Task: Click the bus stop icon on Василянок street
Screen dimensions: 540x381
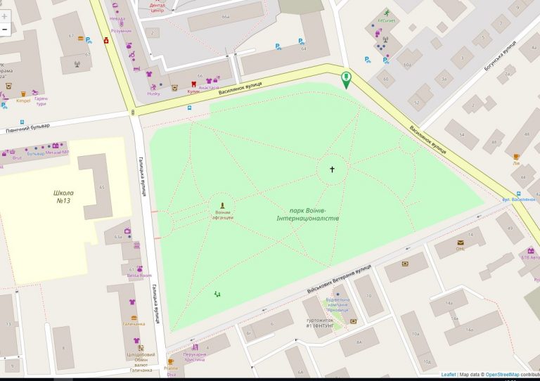Action: [x=189, y=108]
